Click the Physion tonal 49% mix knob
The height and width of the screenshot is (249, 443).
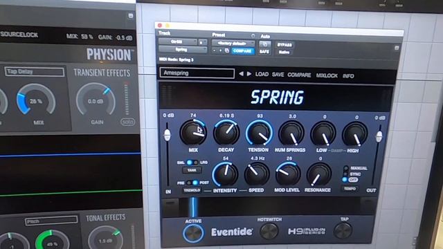click(53, 241)
